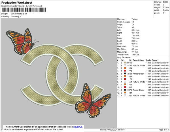Viewport: 170px width, 132px height.
Task: Click stitch count '29710' in row 1
Action: 129,63
